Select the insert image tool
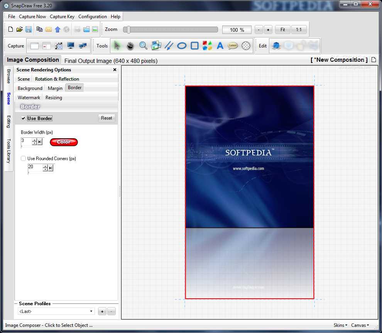This screenshot has width=382, height=333. coord(156,46)
